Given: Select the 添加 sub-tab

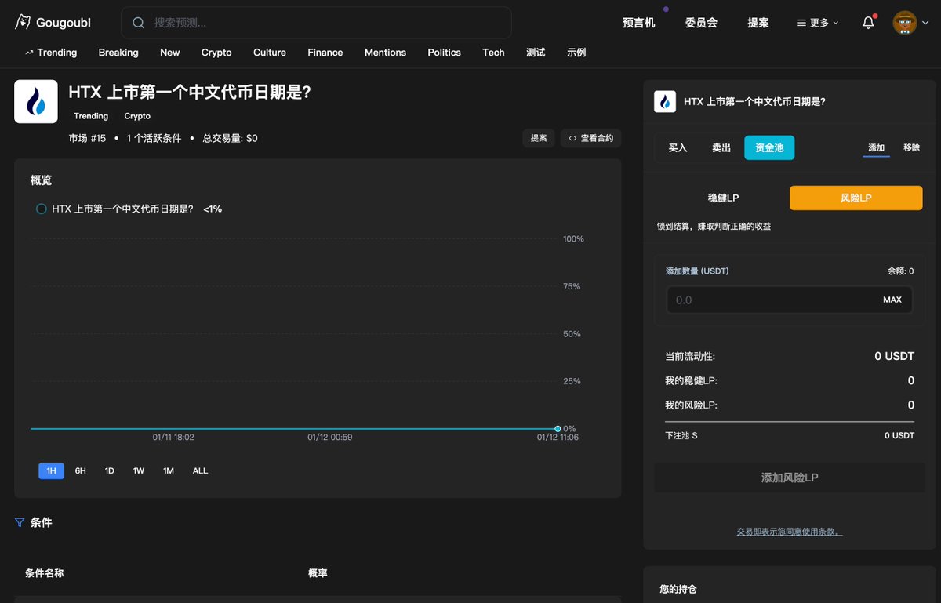Looking at the screenshot, I should (876, 147).
